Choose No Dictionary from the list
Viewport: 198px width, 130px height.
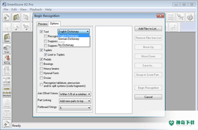pos(74,45)
